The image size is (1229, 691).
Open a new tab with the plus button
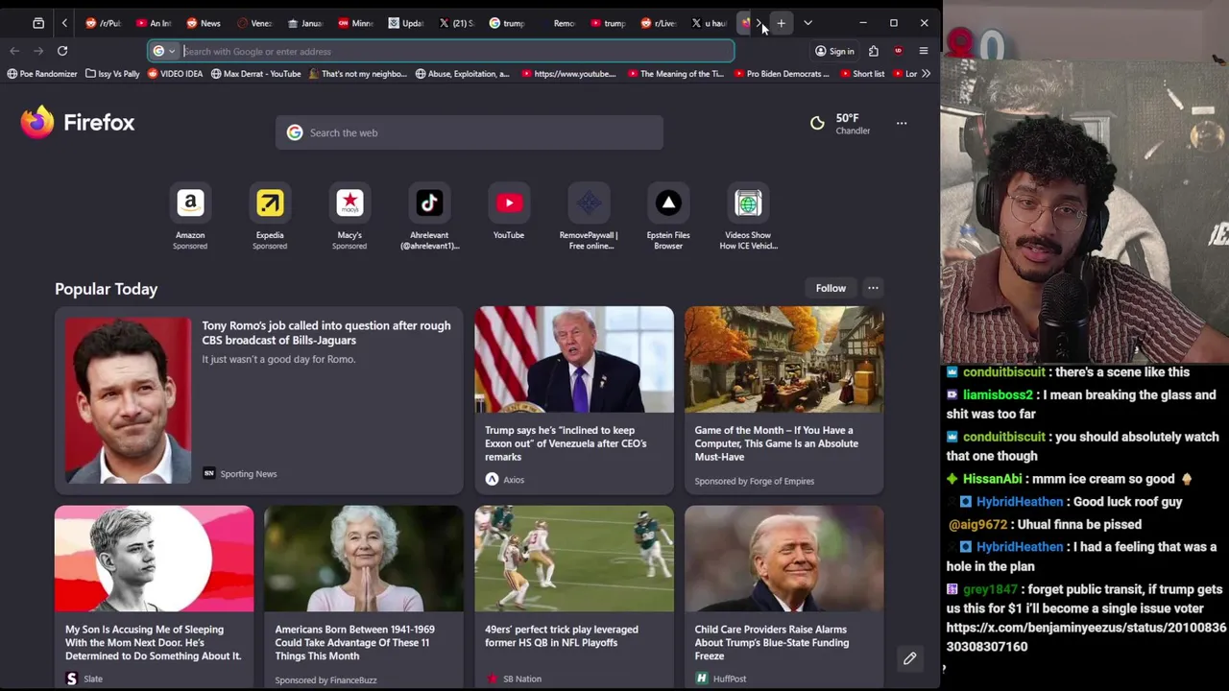coord(782,23)
